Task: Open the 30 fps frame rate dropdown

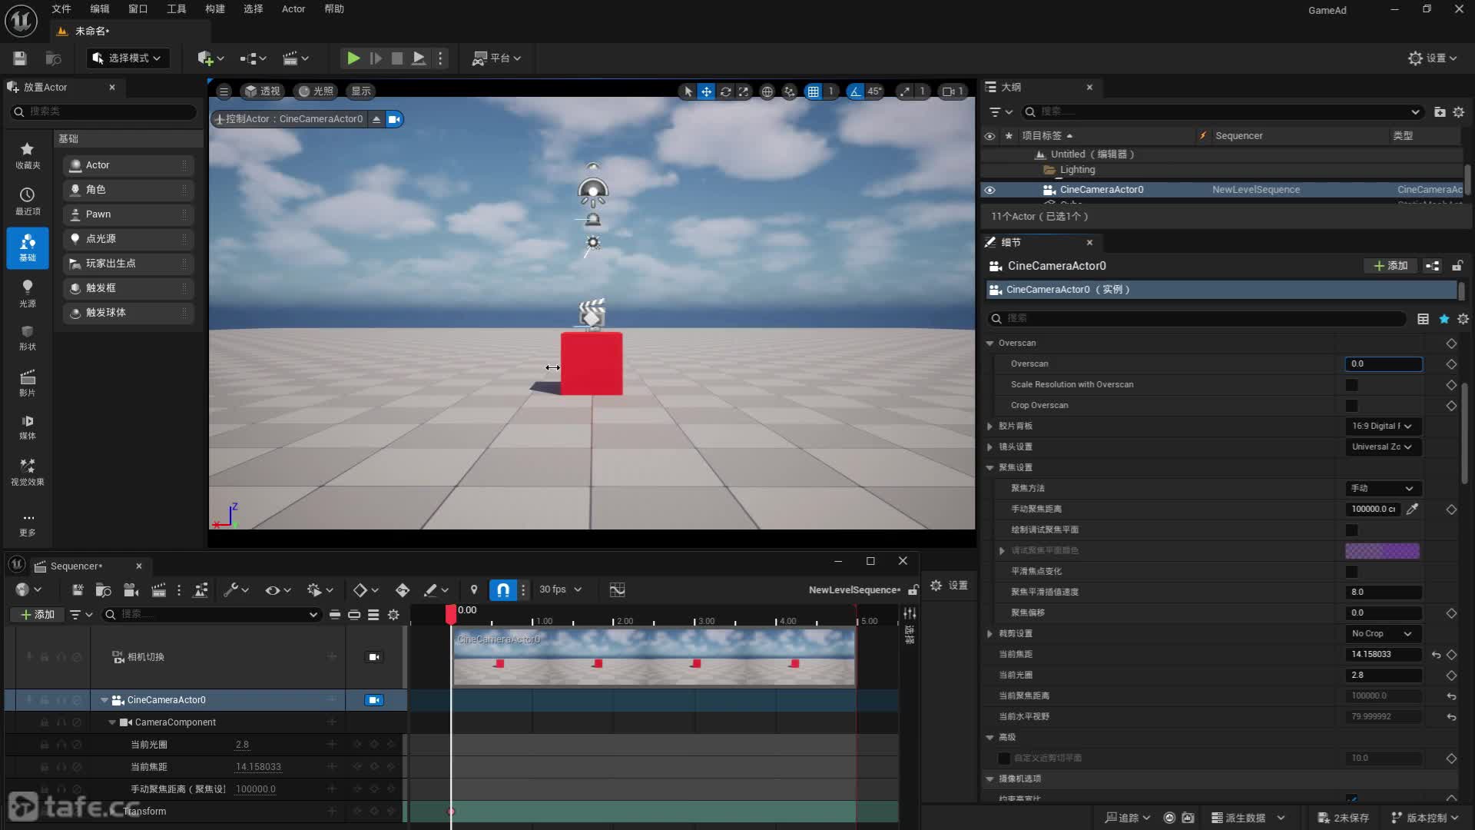Action: (x=560, y=589)
